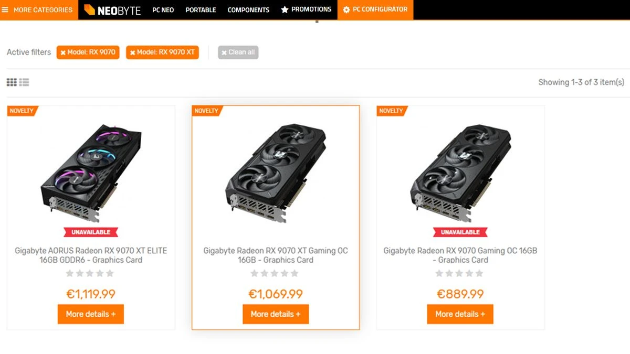630x354 pixels.
Task: Clear all active filters
Action: (238, 52)
